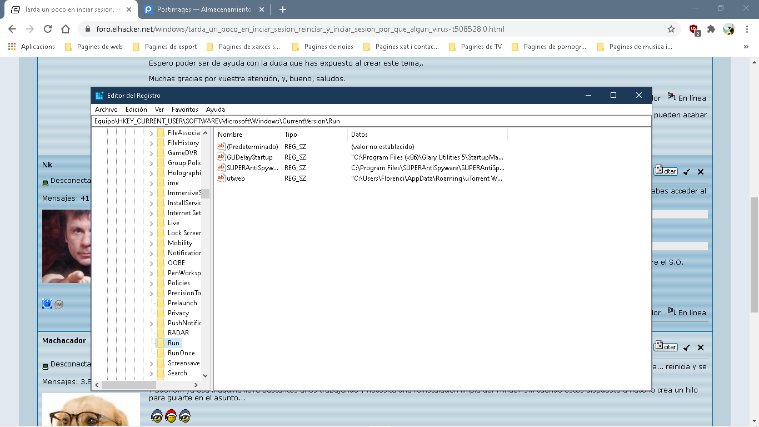Expand the Search registry key
This screenshot has width=759, height=427.
152,373
